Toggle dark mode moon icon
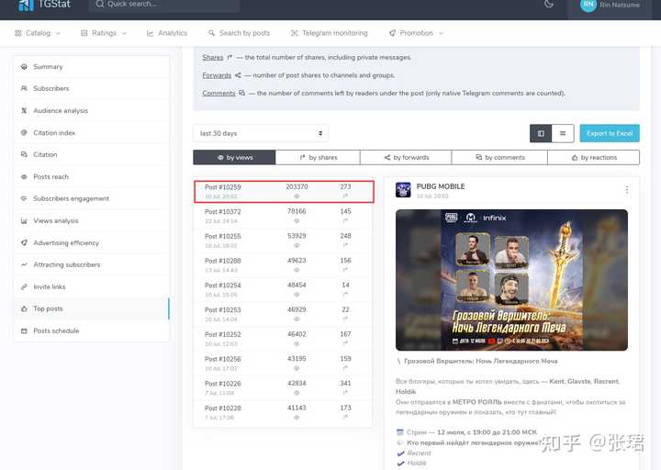This screenshot has height=470, width=661. 549,5
